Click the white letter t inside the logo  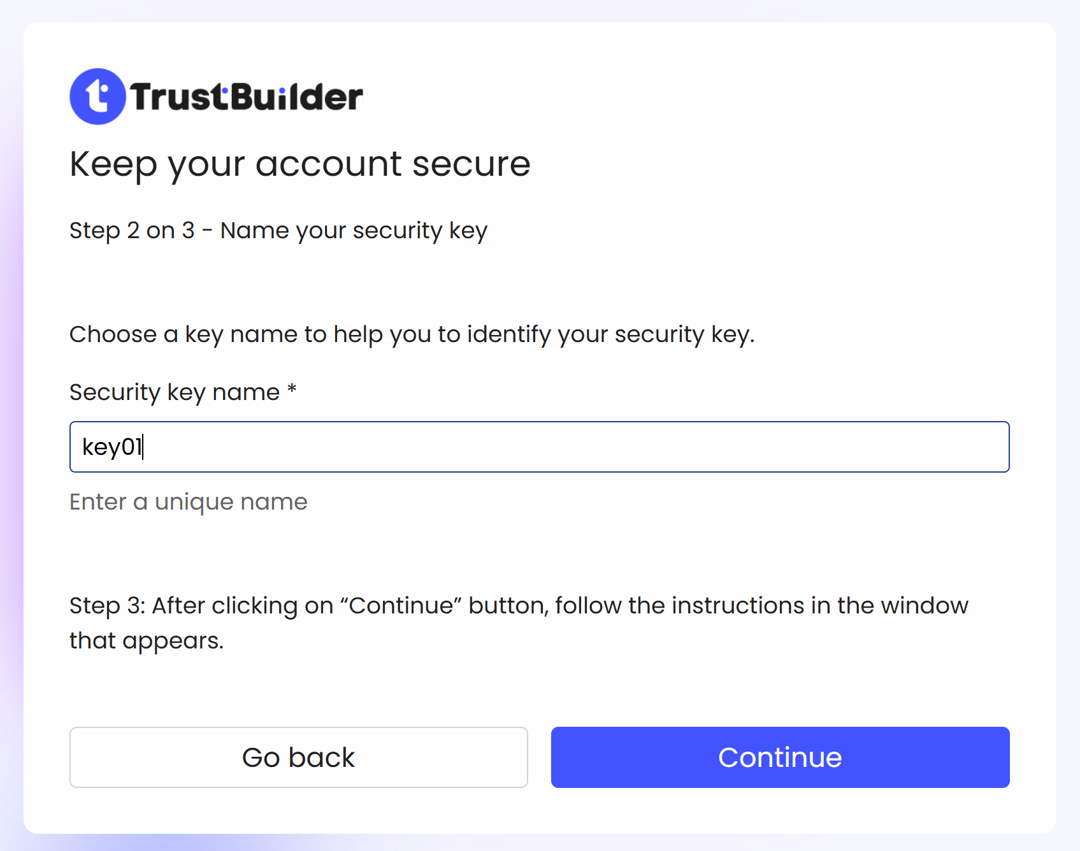pos(97,97)
